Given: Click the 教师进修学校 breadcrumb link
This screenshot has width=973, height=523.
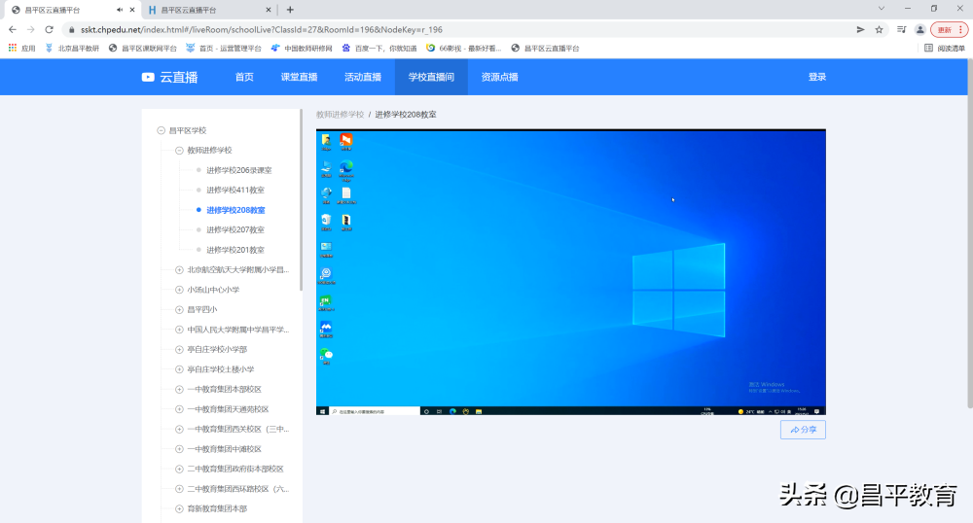Looking at the screenshot, I should [340, 115].
